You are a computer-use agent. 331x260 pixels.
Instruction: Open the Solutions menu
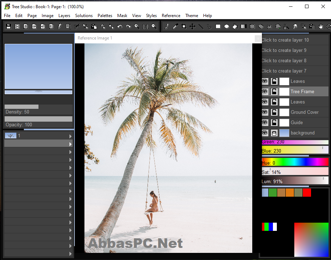[84, 16]
